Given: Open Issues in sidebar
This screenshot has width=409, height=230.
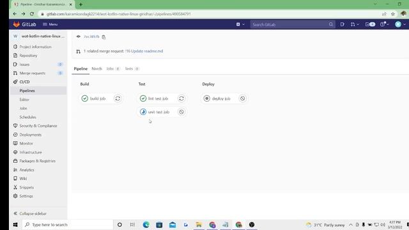Looking at the screenshot, I should (24, 65).
